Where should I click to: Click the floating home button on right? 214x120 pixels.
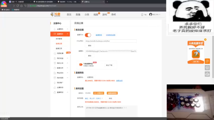(207, 68)
